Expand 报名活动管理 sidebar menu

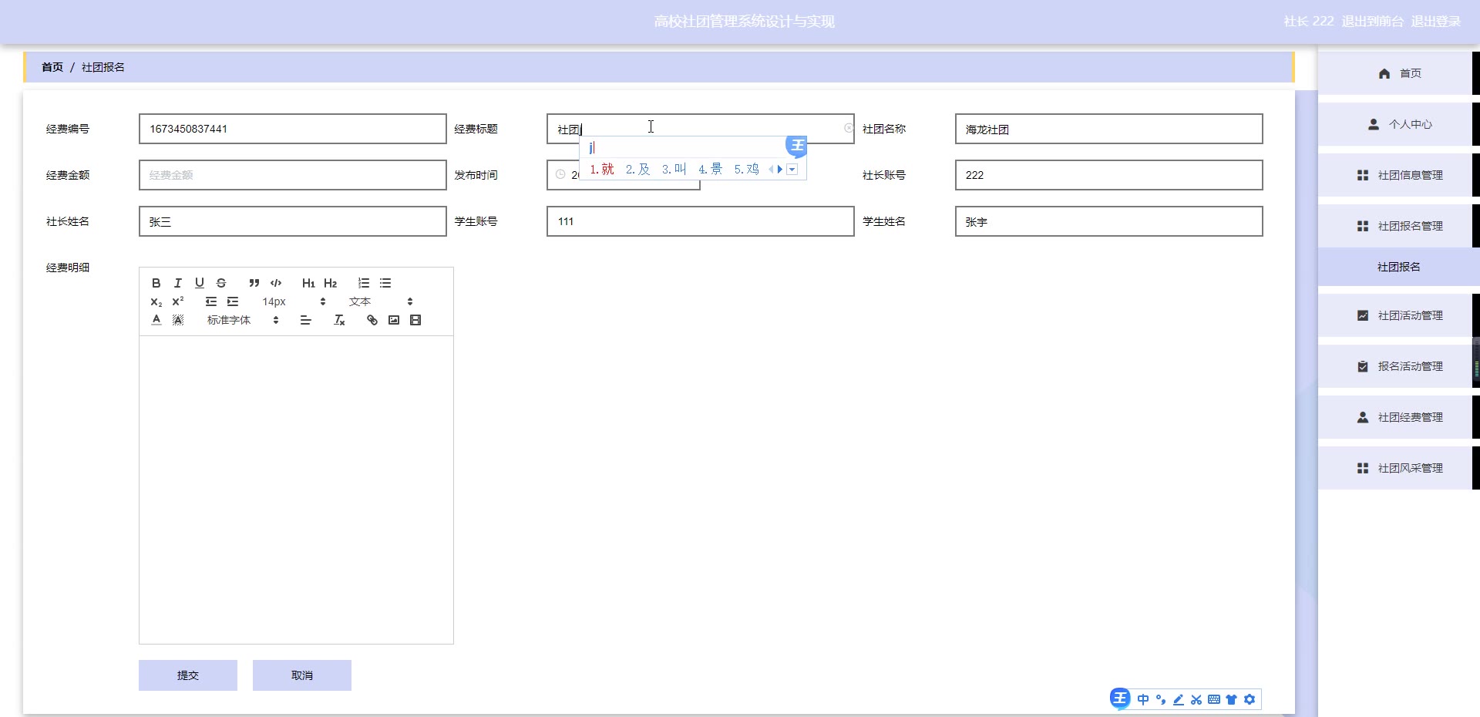[1395, 366]
